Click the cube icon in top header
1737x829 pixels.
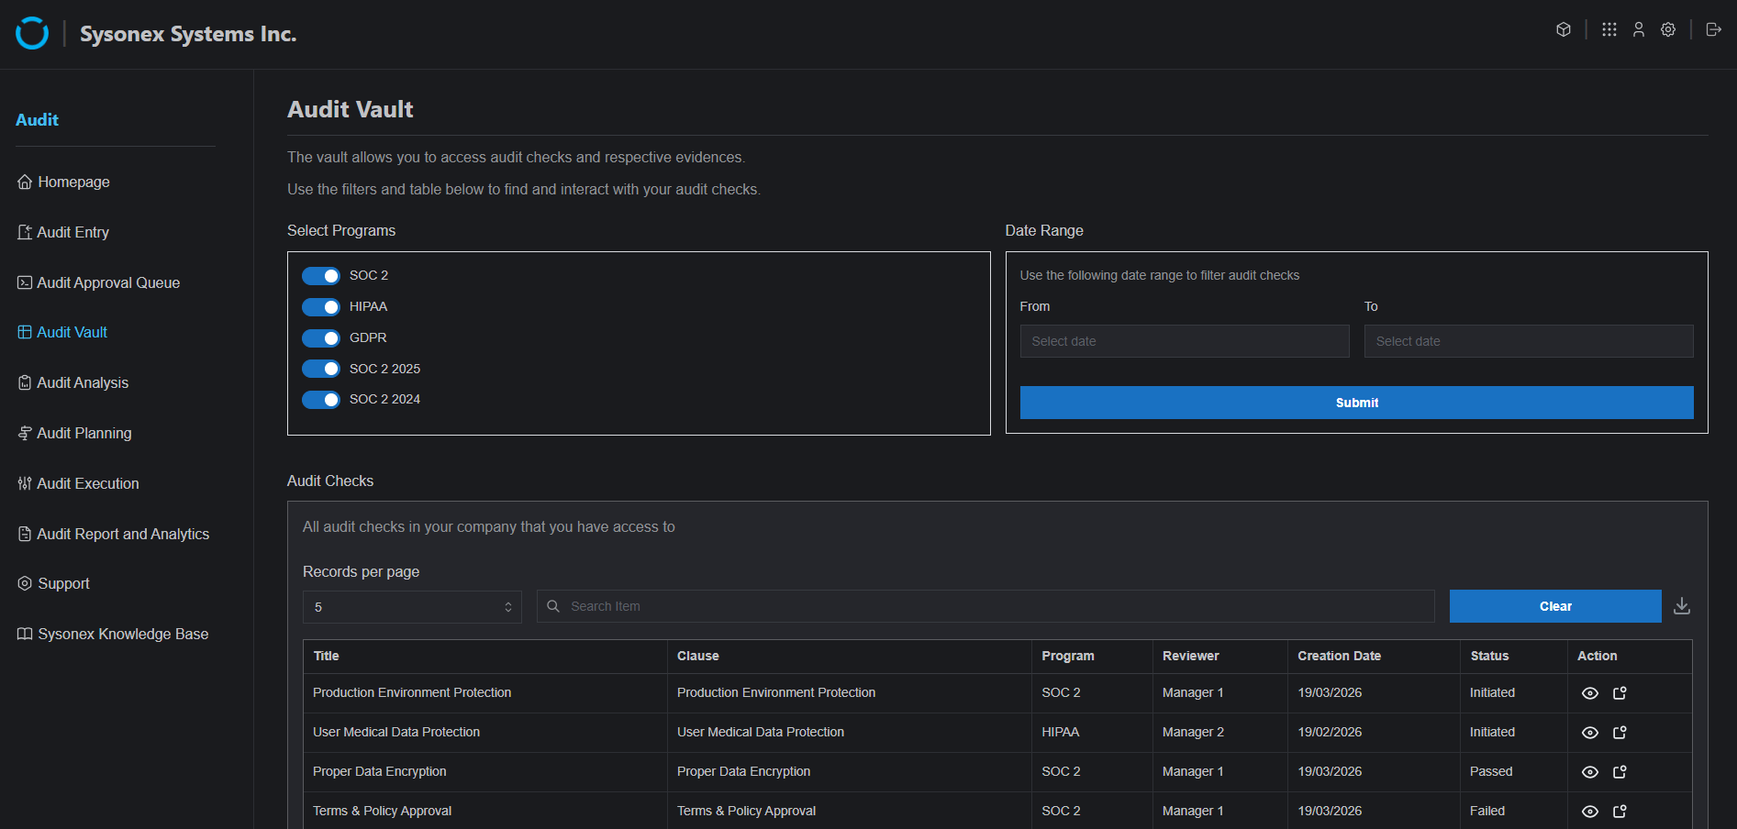[x=1564, y=29]
